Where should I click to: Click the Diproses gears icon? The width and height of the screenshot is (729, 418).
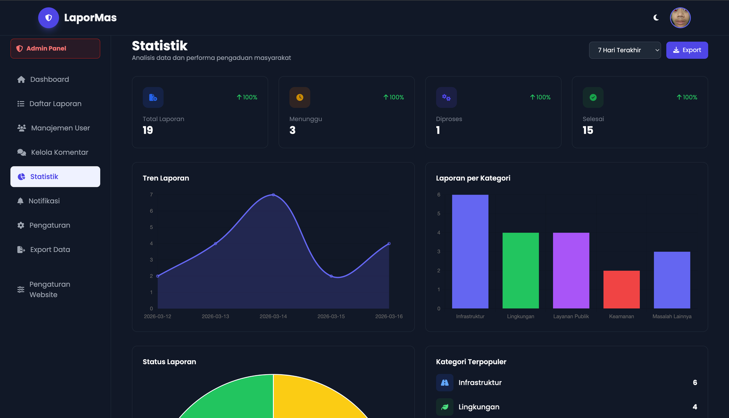[x=447, y=98]
